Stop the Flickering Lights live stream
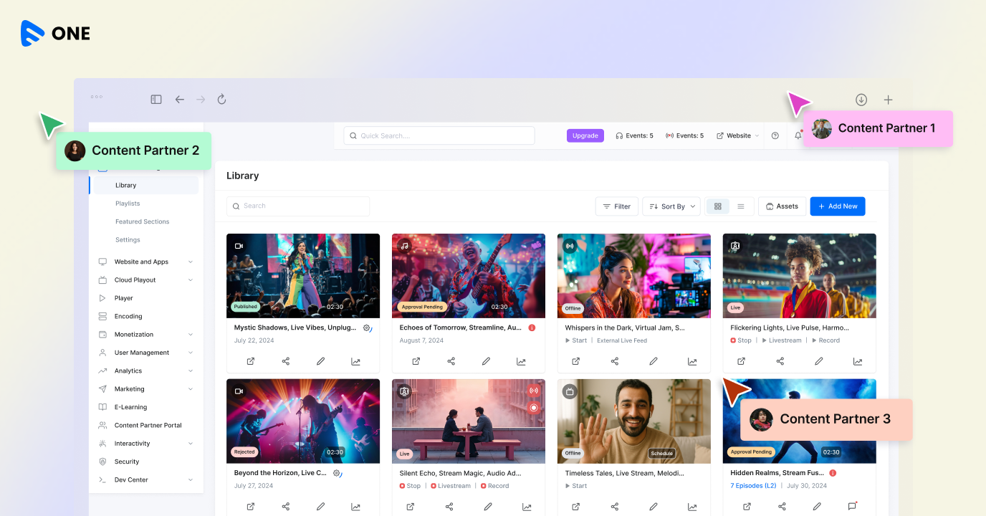The height and width of the screenshot is (516, 986). 741,340
